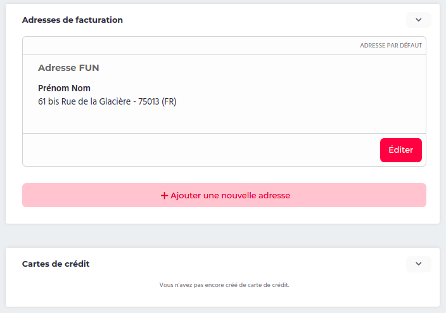Click the word crédit in the Cartes heading
446x313 pixels.
click(77, 264)
